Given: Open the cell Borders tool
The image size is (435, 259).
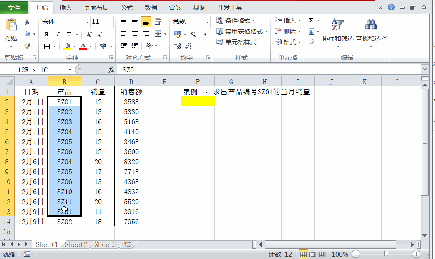Looking at the screenshot, I should point(47,46).
